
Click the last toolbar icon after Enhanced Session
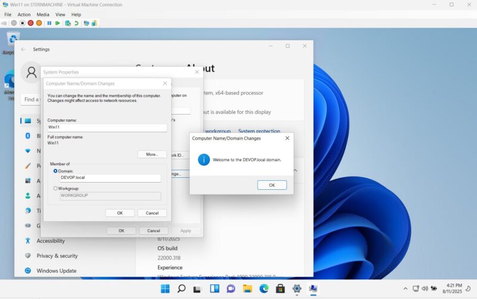pyautogui.click(x=94, y=23)
